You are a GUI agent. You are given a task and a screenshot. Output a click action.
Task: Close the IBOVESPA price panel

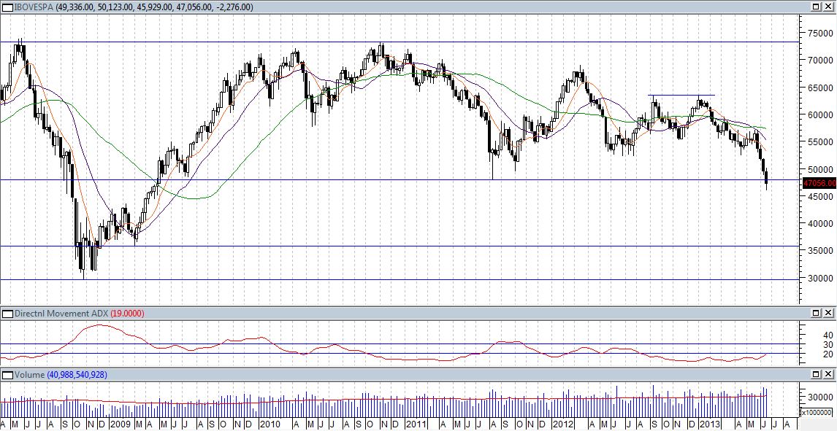coord(829,7)
